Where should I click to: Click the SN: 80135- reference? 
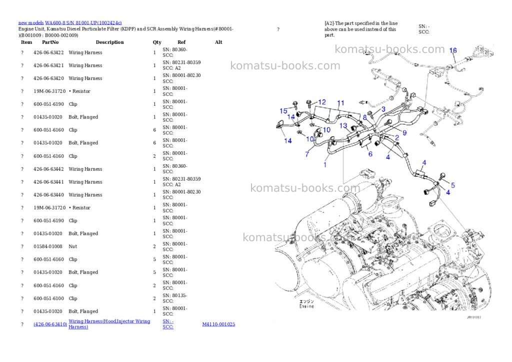tap(175, 296)
